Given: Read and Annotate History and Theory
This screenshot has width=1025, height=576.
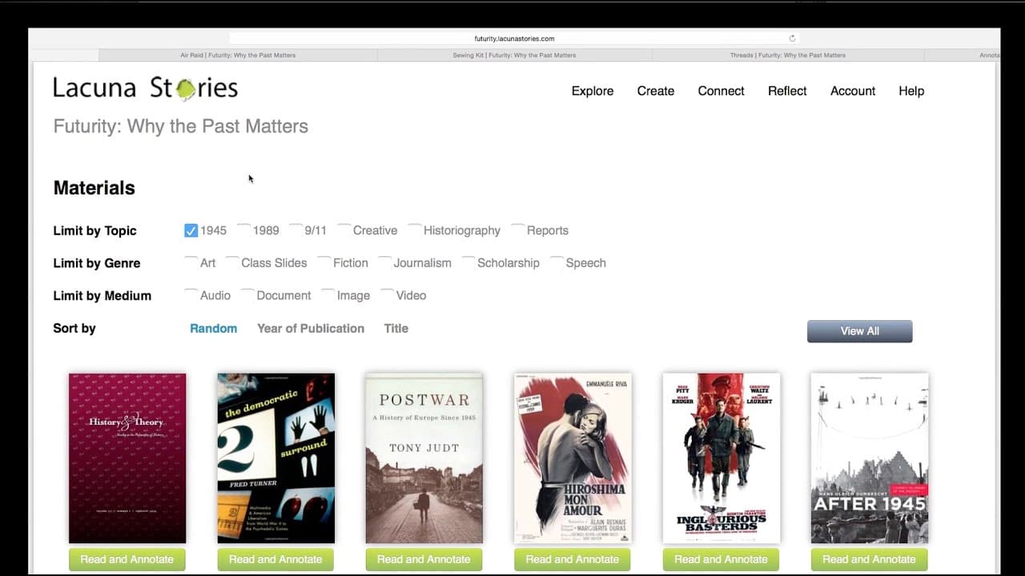Looking at the screenshot, I should pos(127,559).
